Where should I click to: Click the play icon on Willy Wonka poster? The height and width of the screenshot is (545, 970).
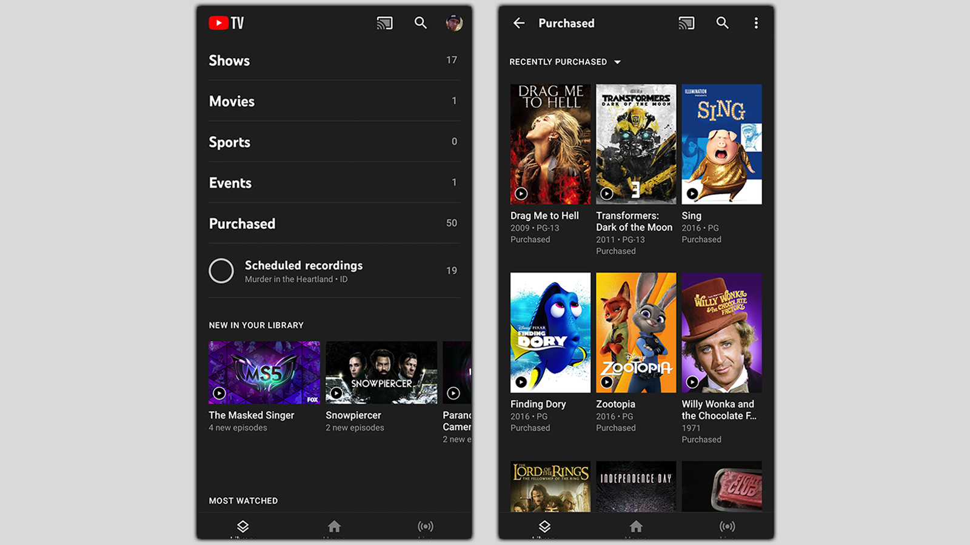pos(692,382)
